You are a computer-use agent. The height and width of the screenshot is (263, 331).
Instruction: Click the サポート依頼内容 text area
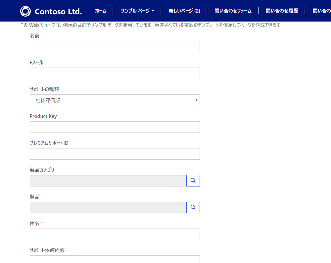pyautogui.click(x=115, y=259)
